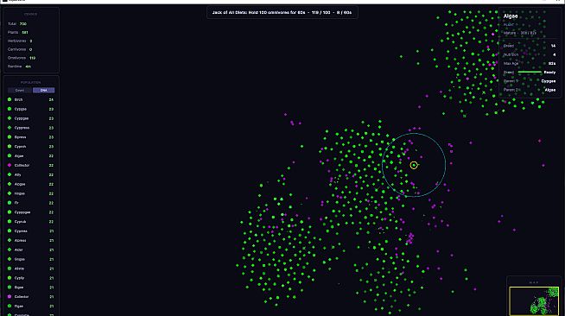Click the yellow-ringed selected organism

pos(414,165)
